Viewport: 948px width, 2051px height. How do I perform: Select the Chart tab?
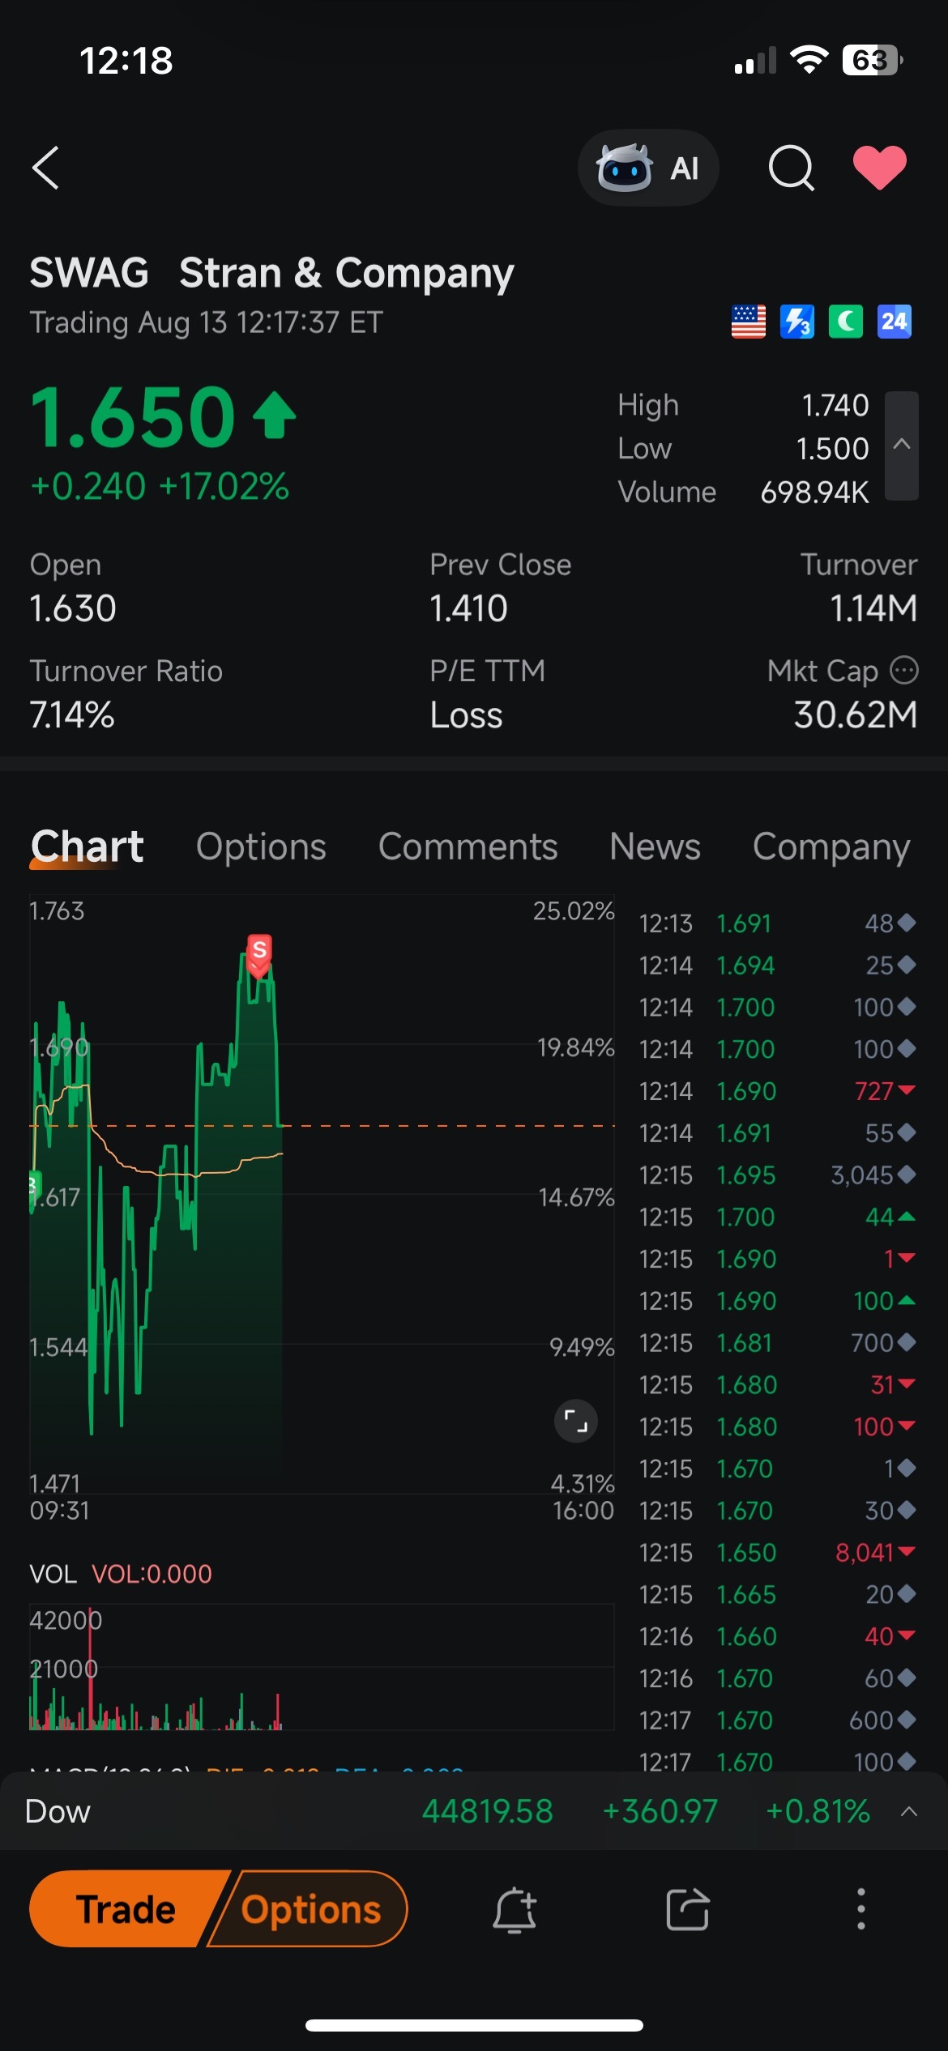87,847
